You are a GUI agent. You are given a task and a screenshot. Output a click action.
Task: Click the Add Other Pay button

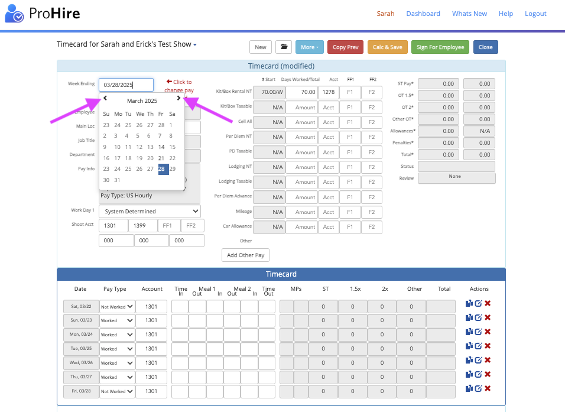pos(245,255)
